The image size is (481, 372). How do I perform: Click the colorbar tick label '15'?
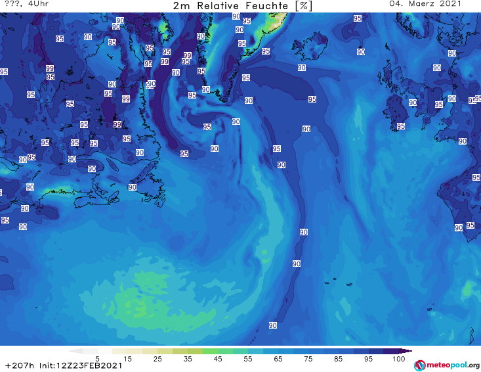pos(127,359)
